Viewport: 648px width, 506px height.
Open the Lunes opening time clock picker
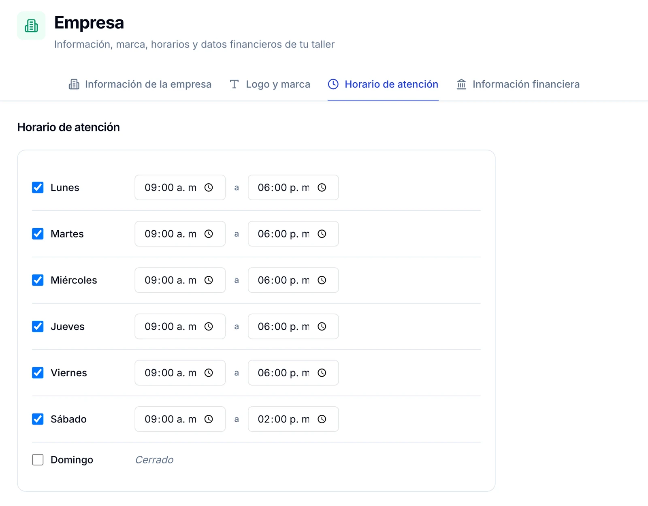pos(209,187)
